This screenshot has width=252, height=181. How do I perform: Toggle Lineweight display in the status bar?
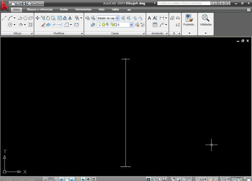(89, 179)
